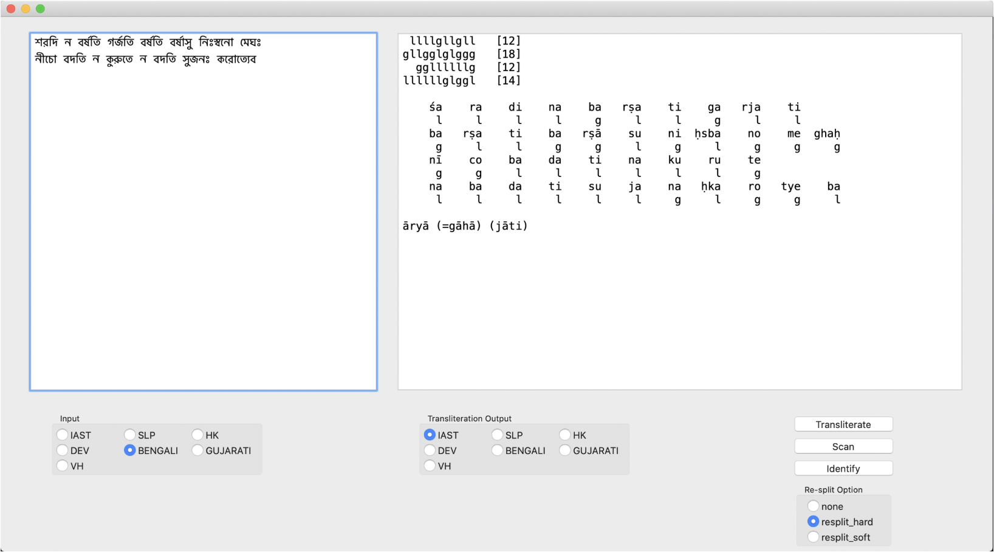Choose GUJARATI transliteration output
Screen dimensions: 994x552
(564, 450)
